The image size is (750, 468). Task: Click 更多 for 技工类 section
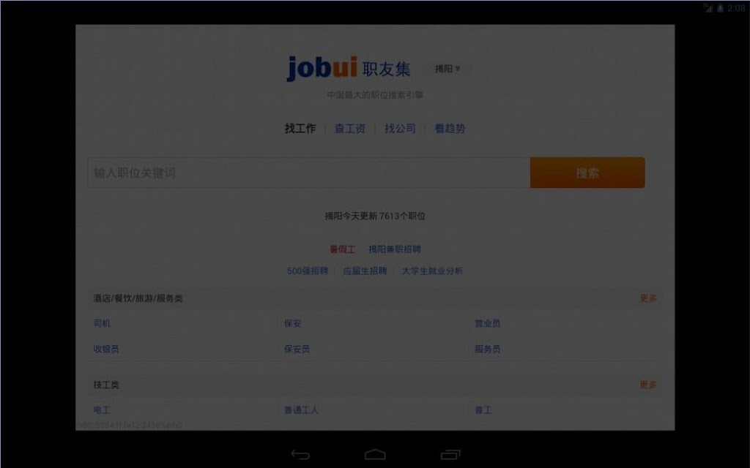648,385
